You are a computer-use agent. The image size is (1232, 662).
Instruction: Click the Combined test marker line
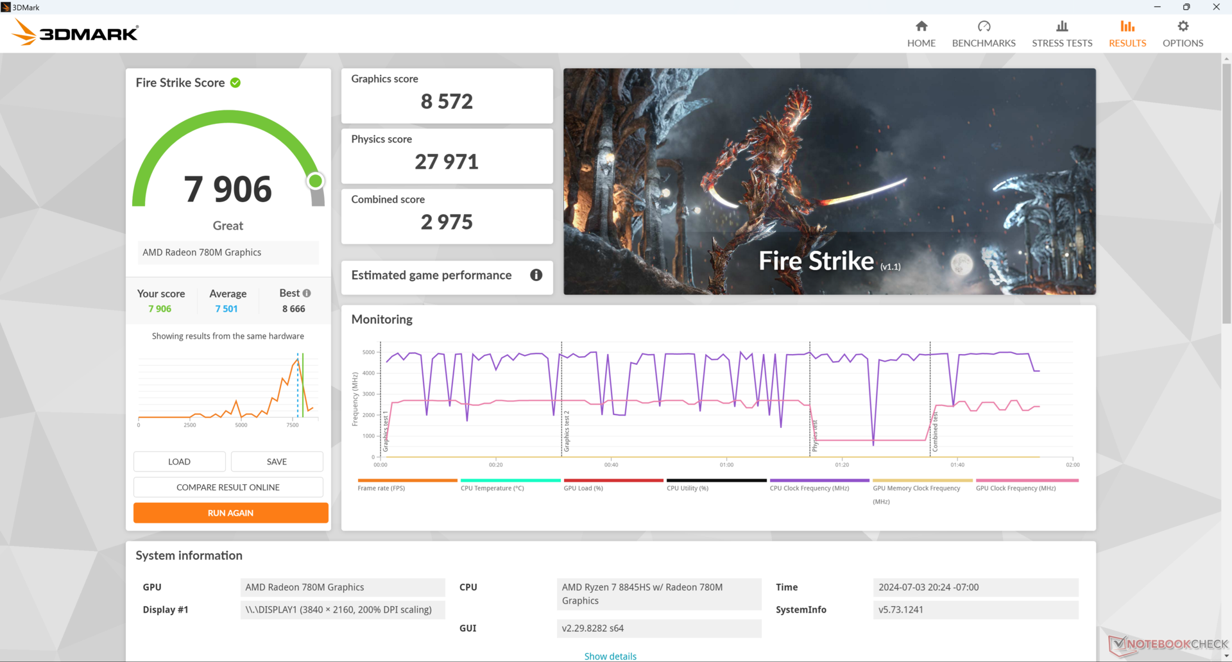pyautogui.click(x=930, y=399)
